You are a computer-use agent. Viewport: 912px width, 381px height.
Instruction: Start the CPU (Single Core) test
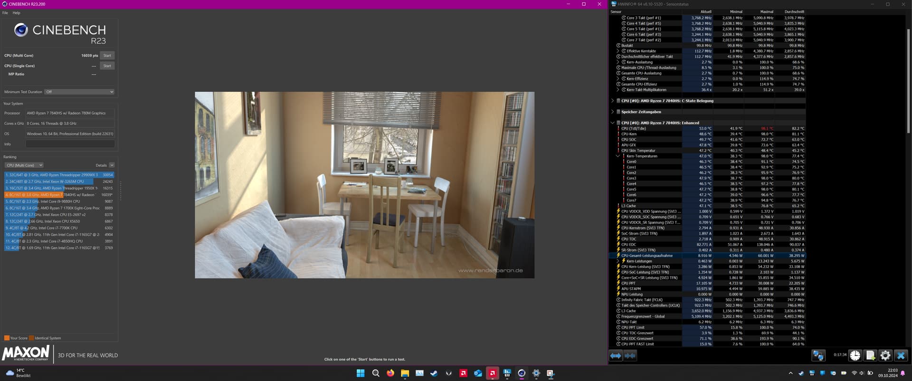coord(107,66)
